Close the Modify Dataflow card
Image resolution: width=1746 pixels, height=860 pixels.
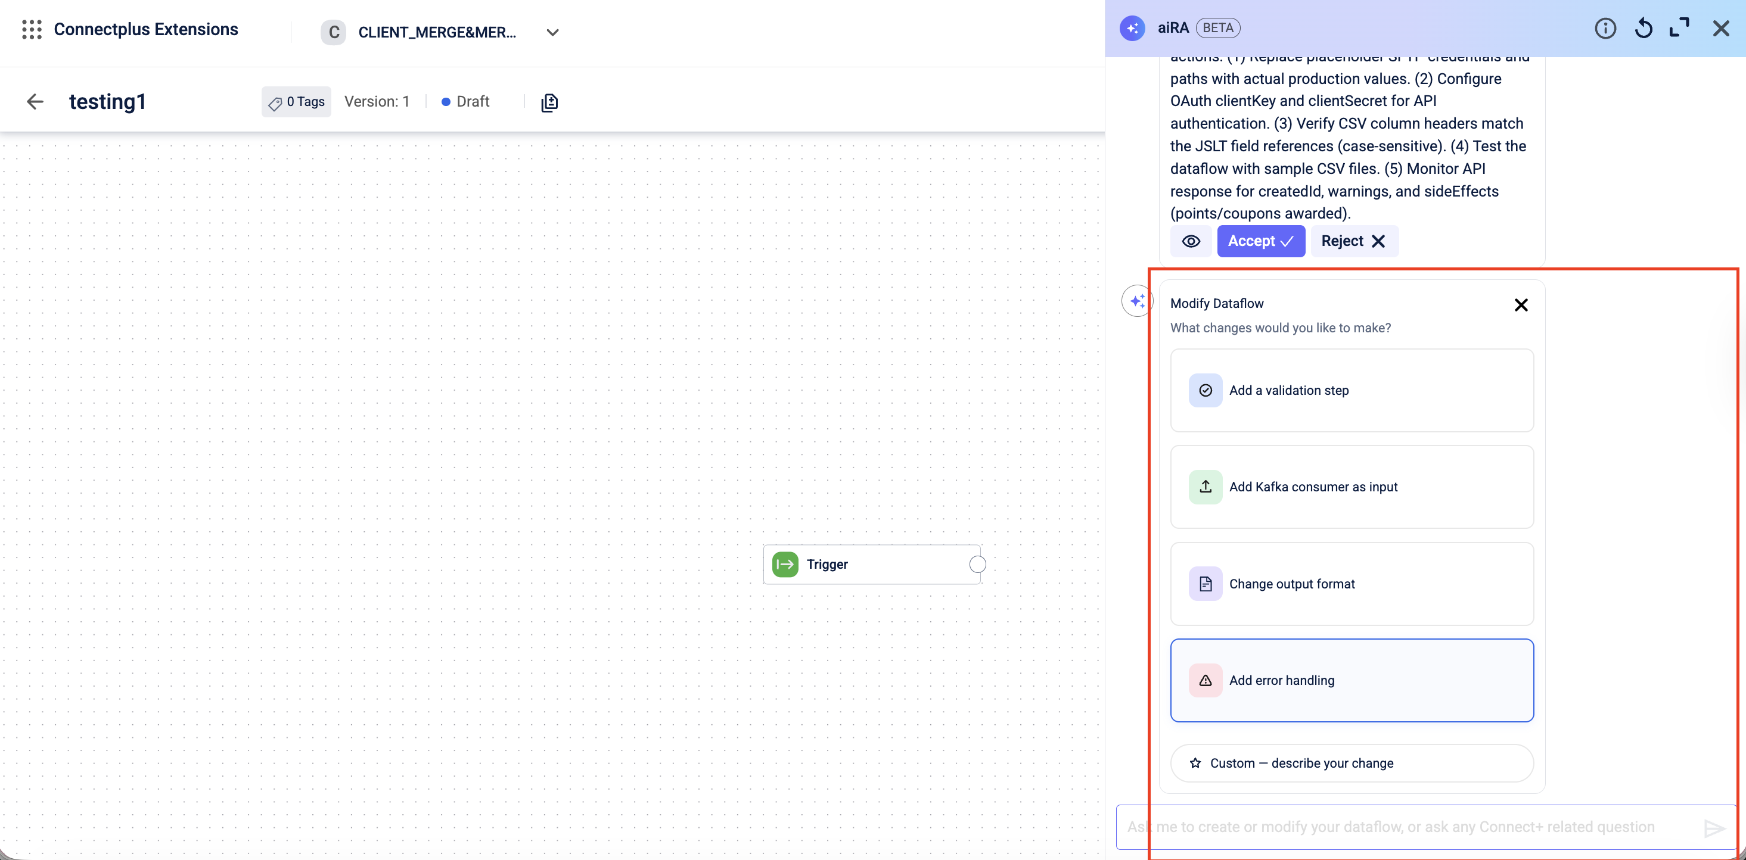[1520, 305]
